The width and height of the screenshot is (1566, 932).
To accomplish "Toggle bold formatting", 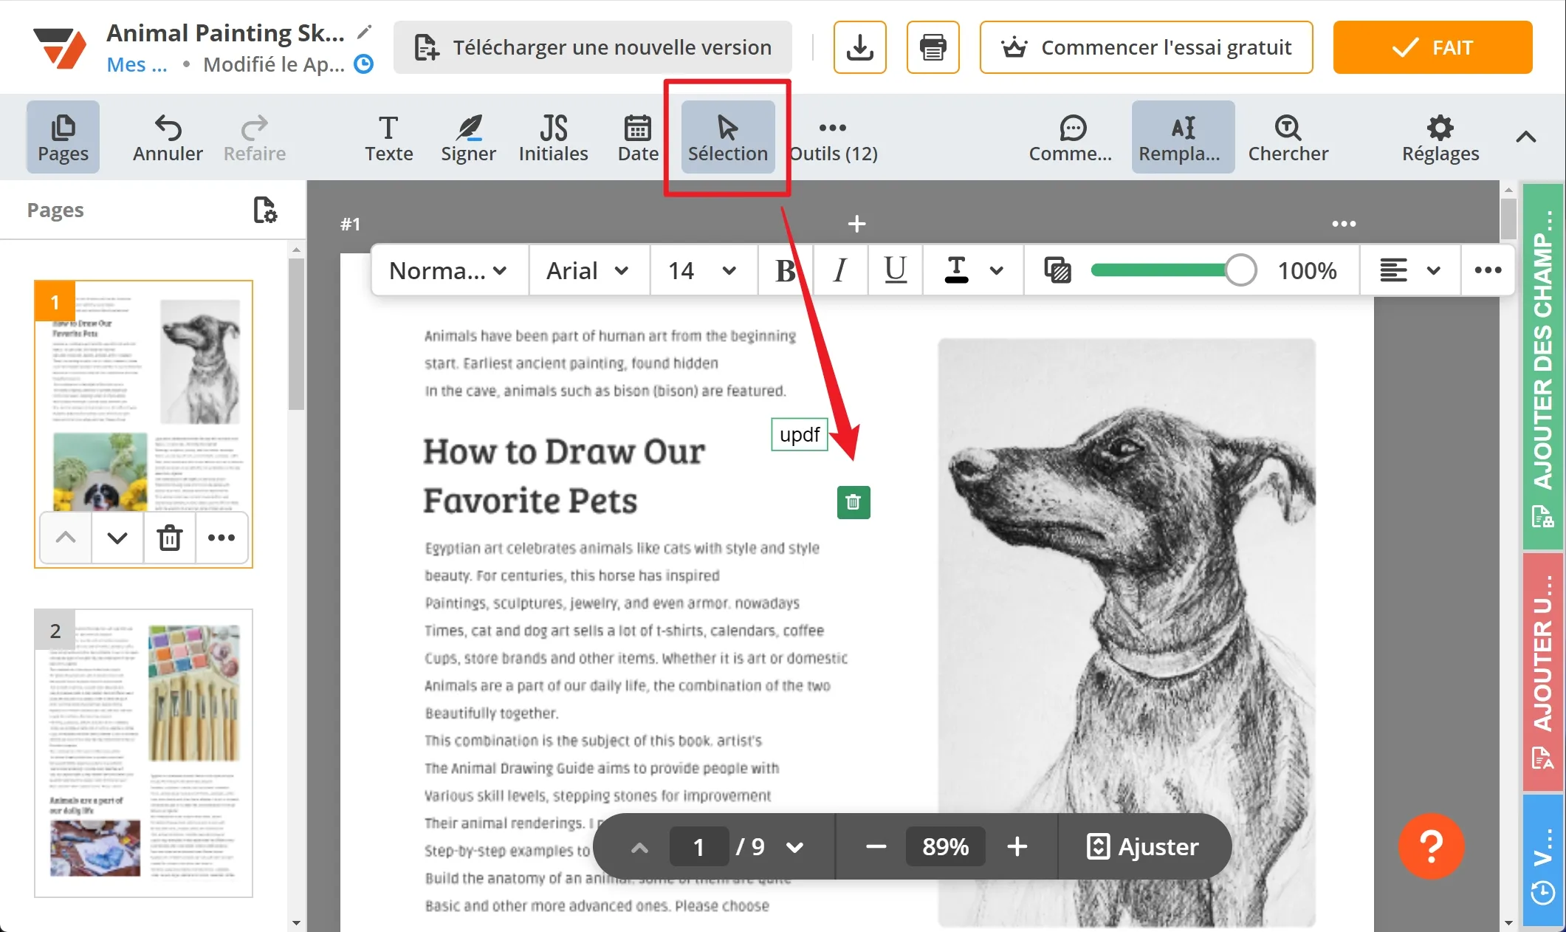I will pyautogui.click(x=784, y=270).
